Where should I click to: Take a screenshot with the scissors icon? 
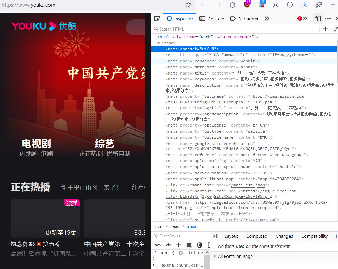[319, 5]
